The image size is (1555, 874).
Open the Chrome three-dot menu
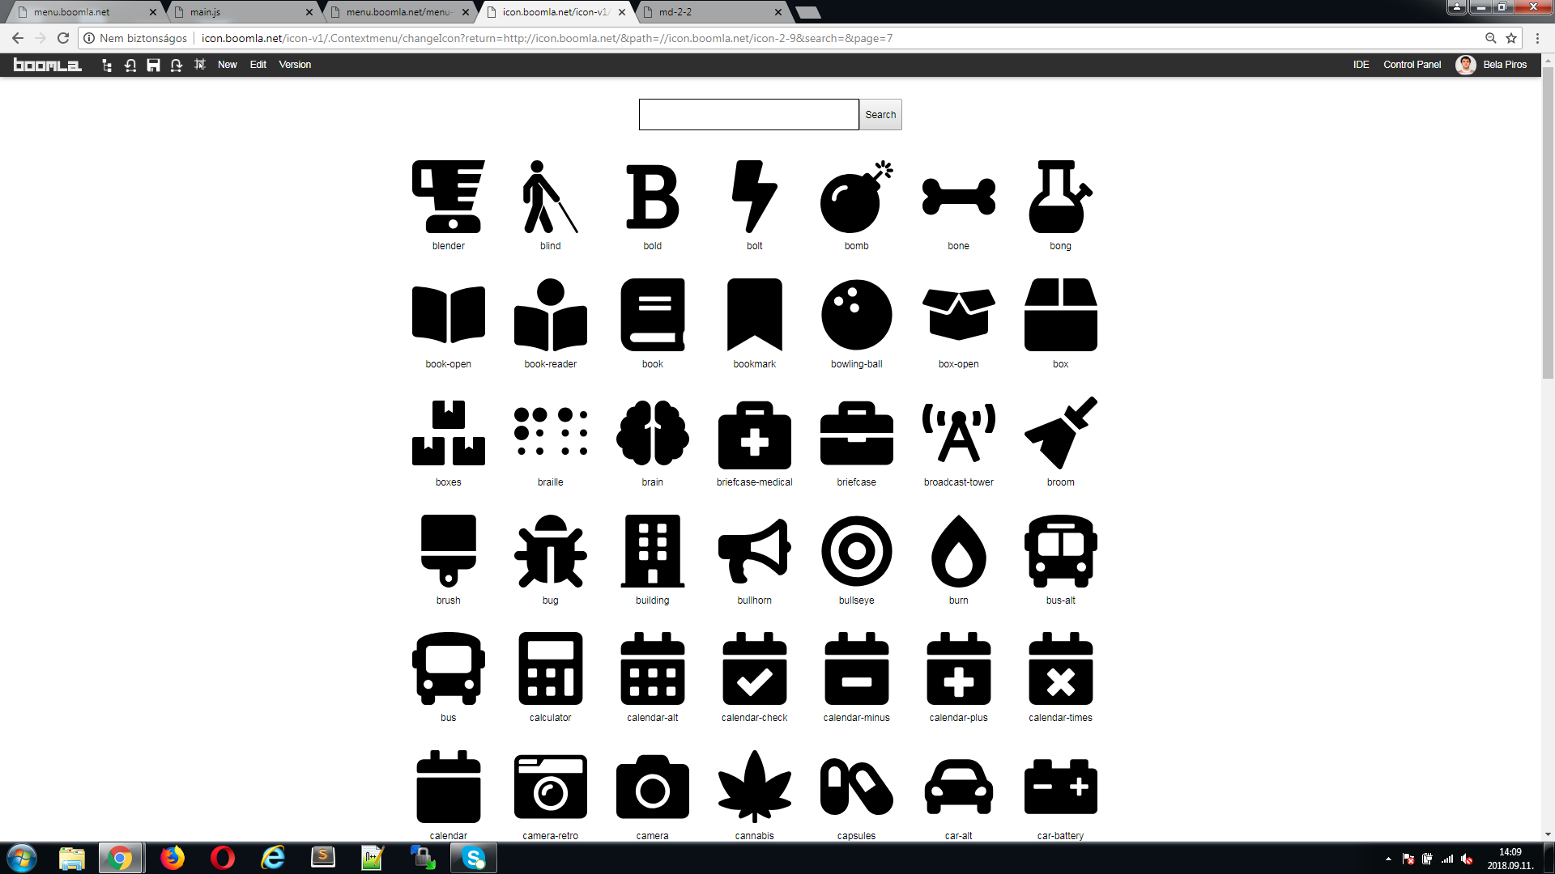(1537, 38)
